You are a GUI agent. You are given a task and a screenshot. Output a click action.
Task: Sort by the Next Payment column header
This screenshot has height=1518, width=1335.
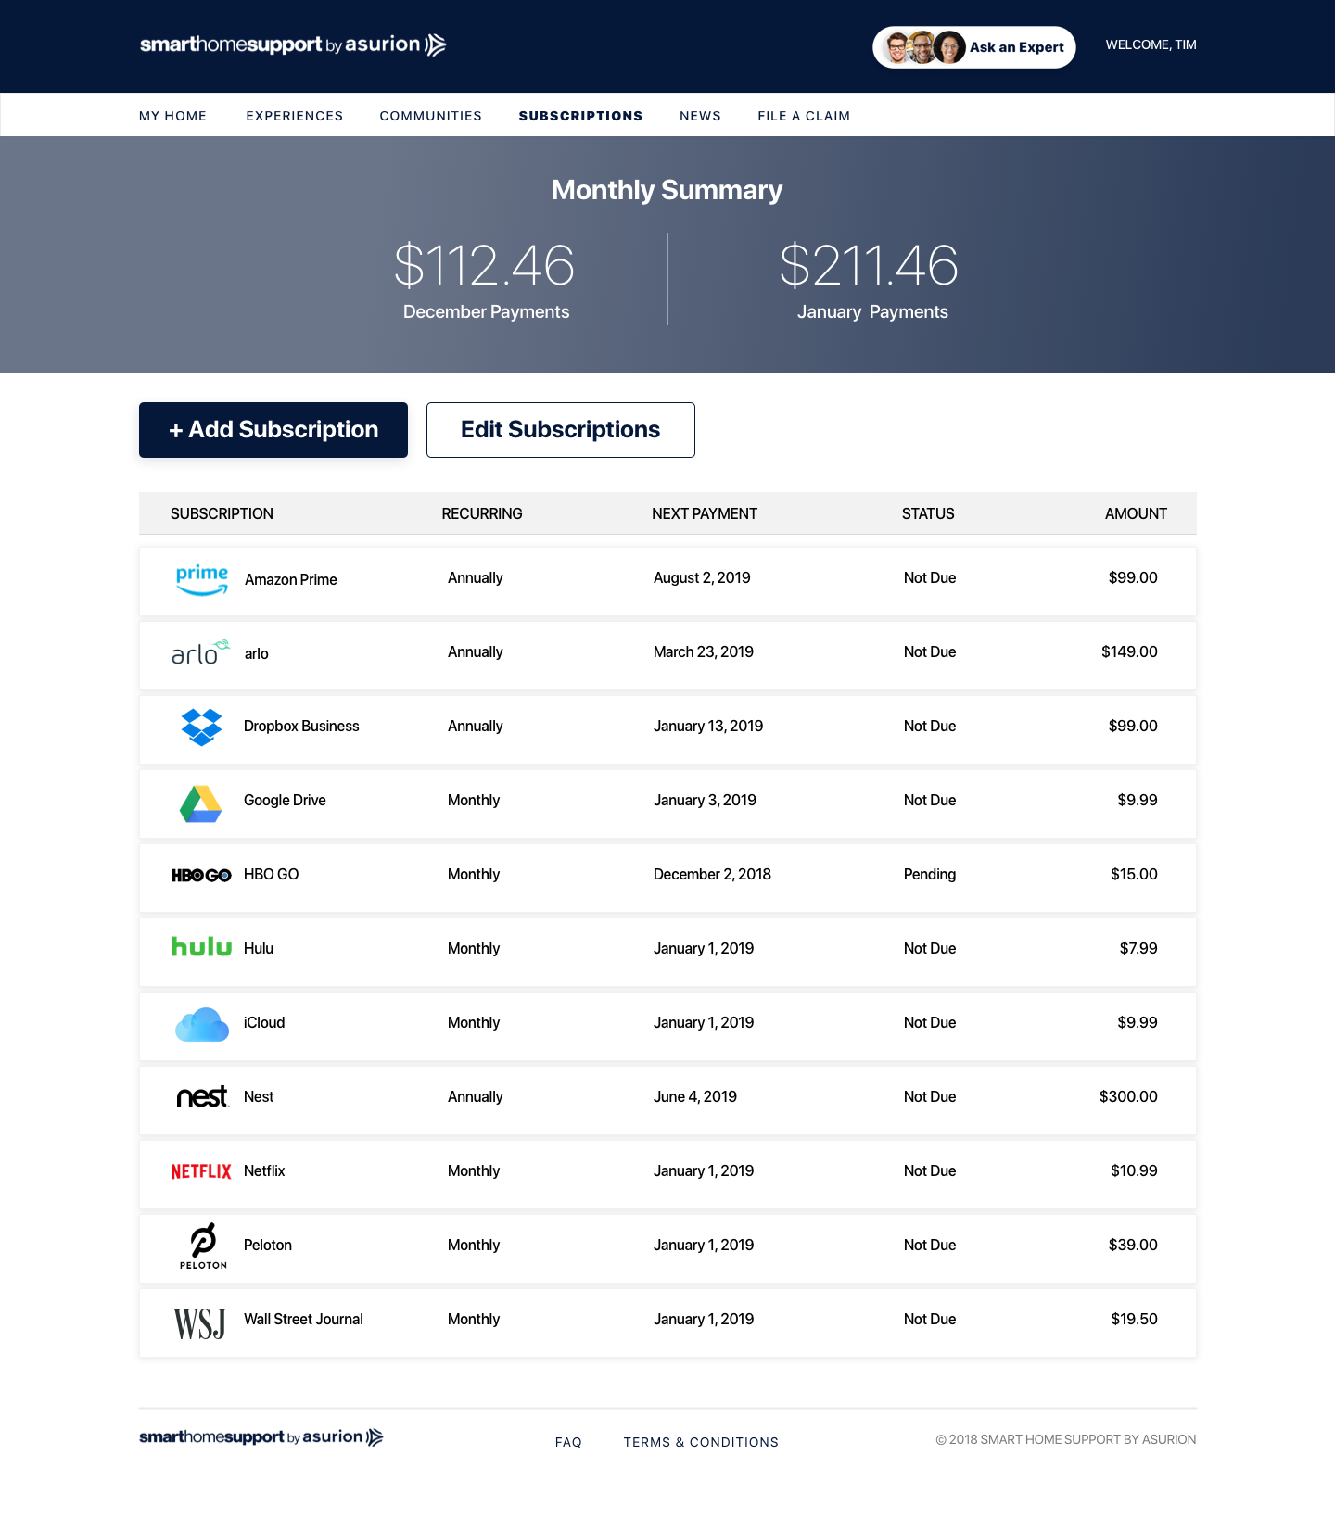coord(705,513)
